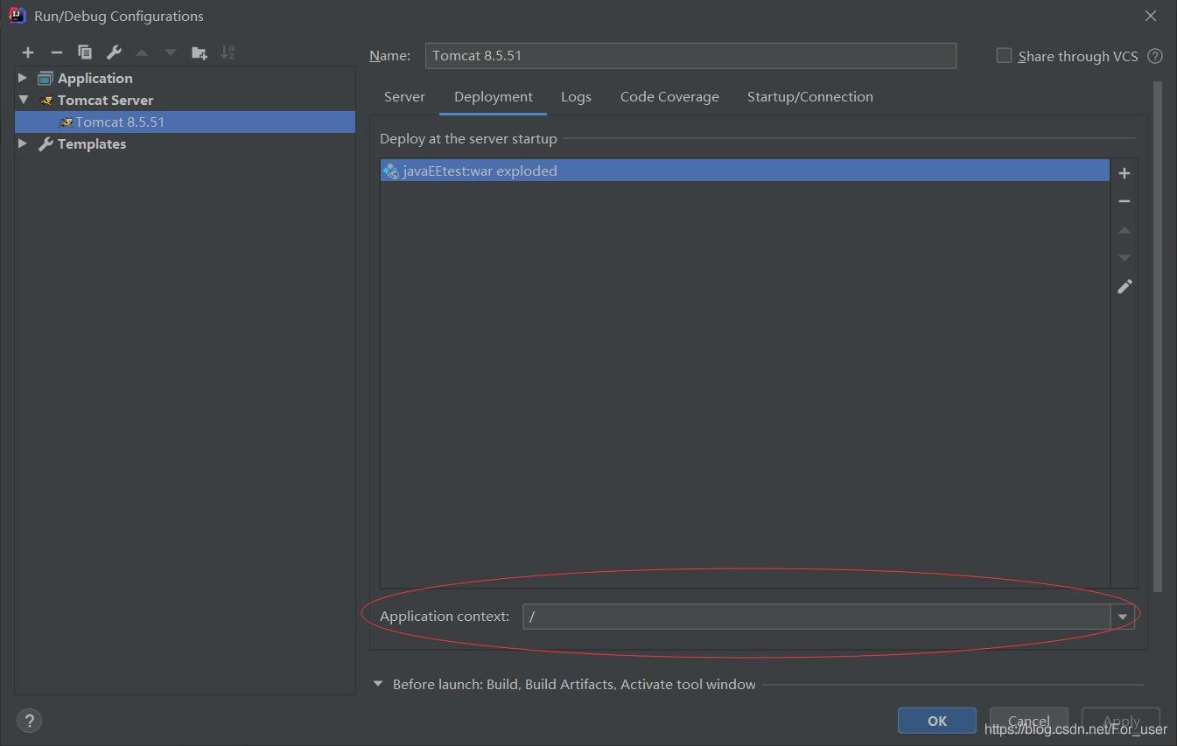
Task: Expand the Templates node
Action: pyautogui.click(x=23, y=143)
